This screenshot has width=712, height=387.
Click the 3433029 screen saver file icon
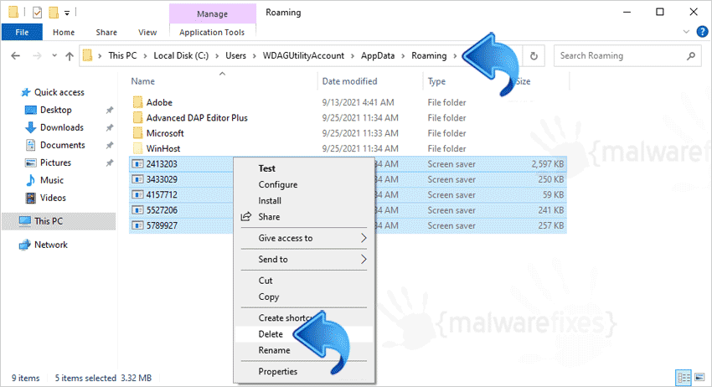(137, 179)
